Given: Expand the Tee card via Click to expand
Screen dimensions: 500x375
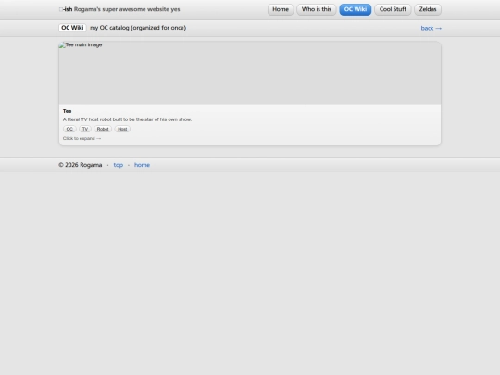Looking at the screenshot, I should coord(82,138).
